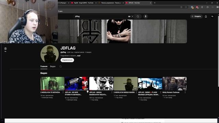
Task: Open a new browser tab with plus button
Action: point(155,3)
